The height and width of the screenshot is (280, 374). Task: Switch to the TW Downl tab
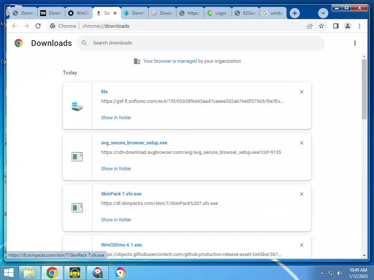pos(51,13)
